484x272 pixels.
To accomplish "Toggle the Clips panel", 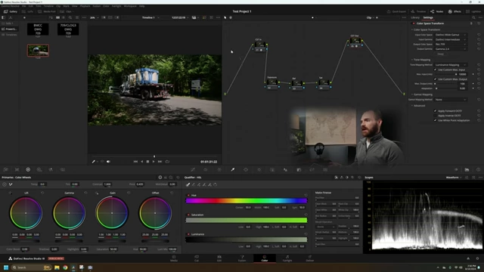I will [67, 11].
